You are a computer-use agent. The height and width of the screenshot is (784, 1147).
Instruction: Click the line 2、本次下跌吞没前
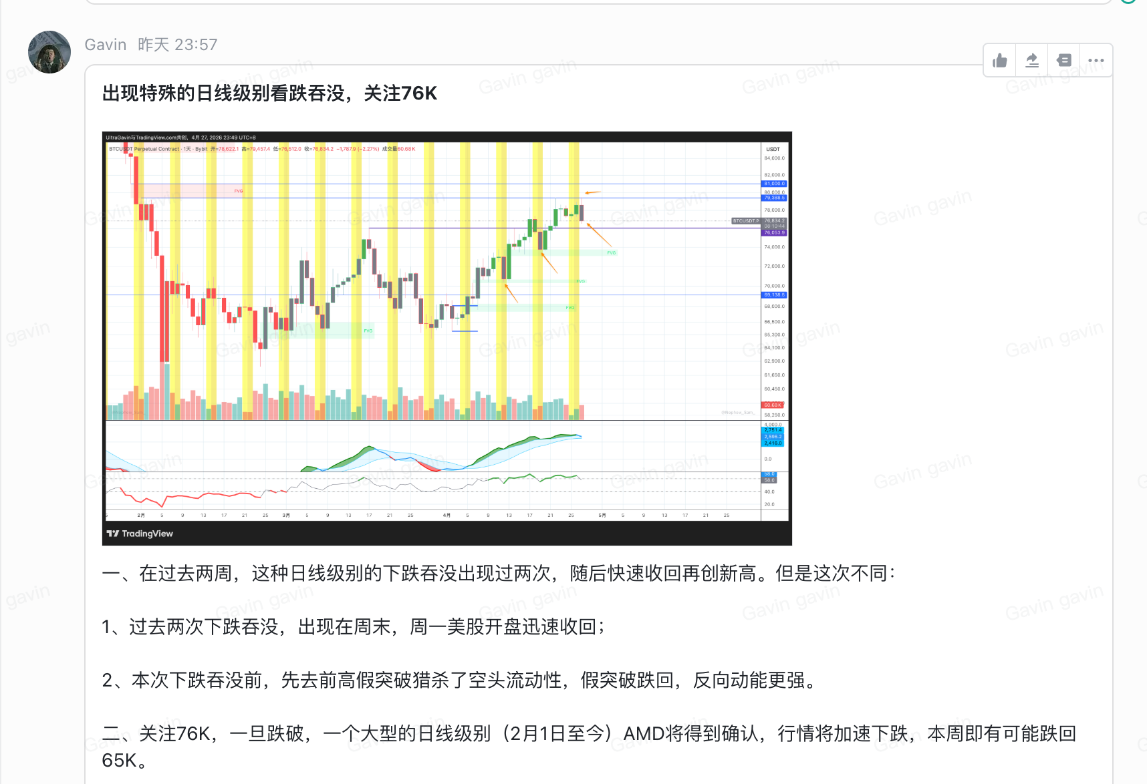point(461,680)
